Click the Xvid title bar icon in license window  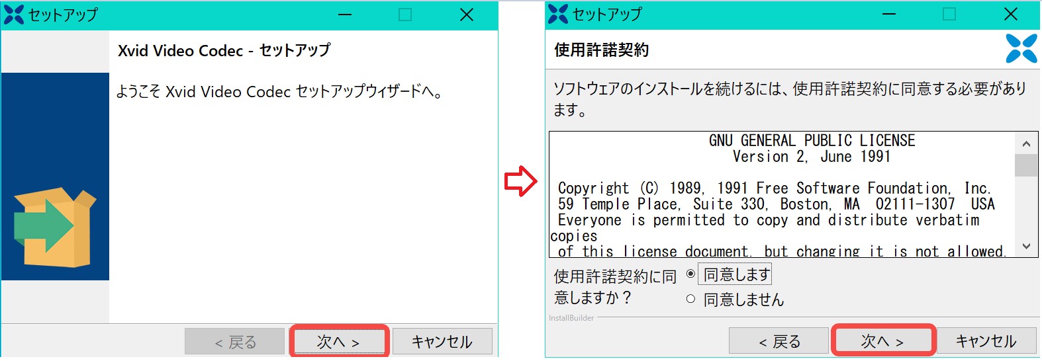pyautogui.click(x=558, y=14)
